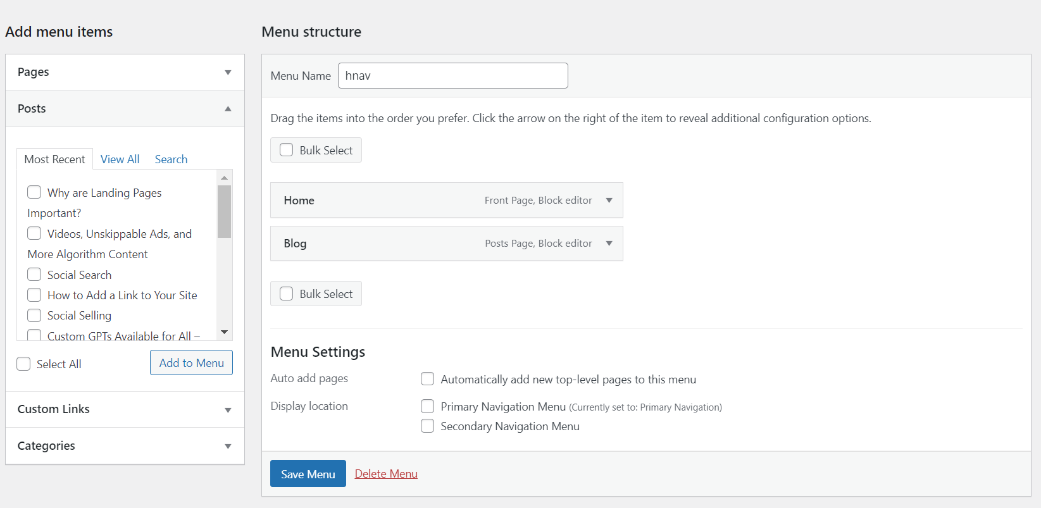Click the Save Menu button
The image size is (1041, 508).
click(x=308, y=474)
